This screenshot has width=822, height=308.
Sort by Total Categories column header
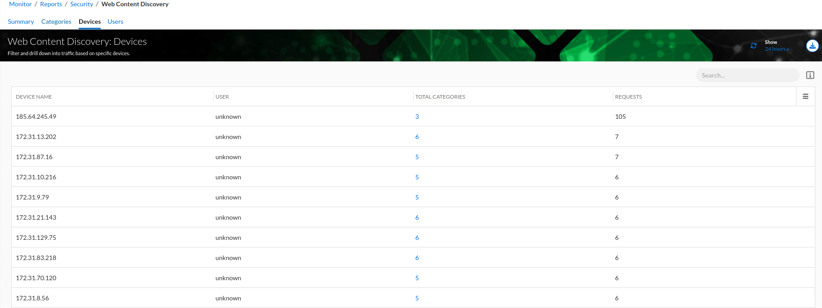coord(440,97)
